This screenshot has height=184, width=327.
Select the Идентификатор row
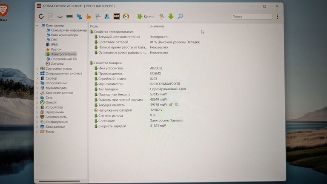point(138,84)
